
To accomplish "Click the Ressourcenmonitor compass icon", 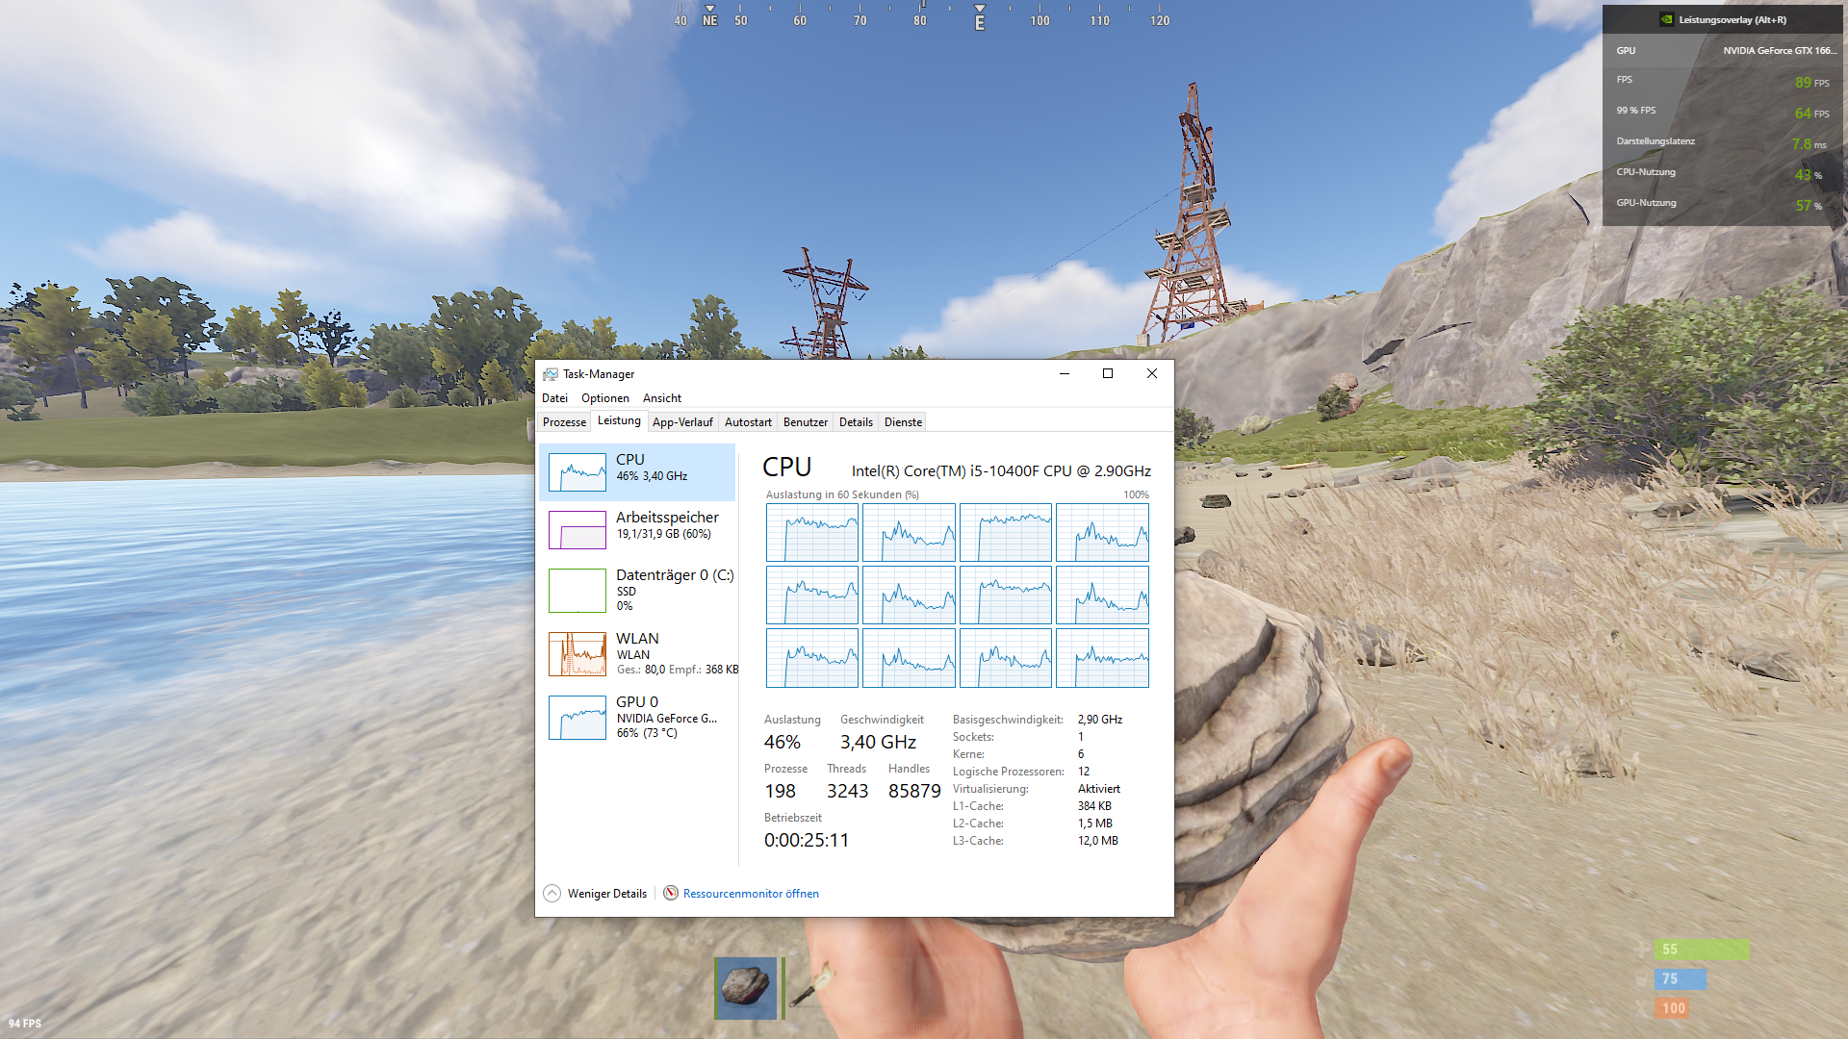I will tap(671, 893).
